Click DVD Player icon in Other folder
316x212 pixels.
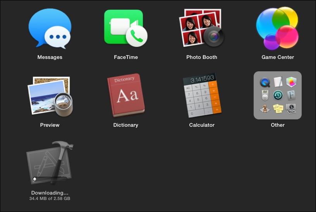click(265, 95)
